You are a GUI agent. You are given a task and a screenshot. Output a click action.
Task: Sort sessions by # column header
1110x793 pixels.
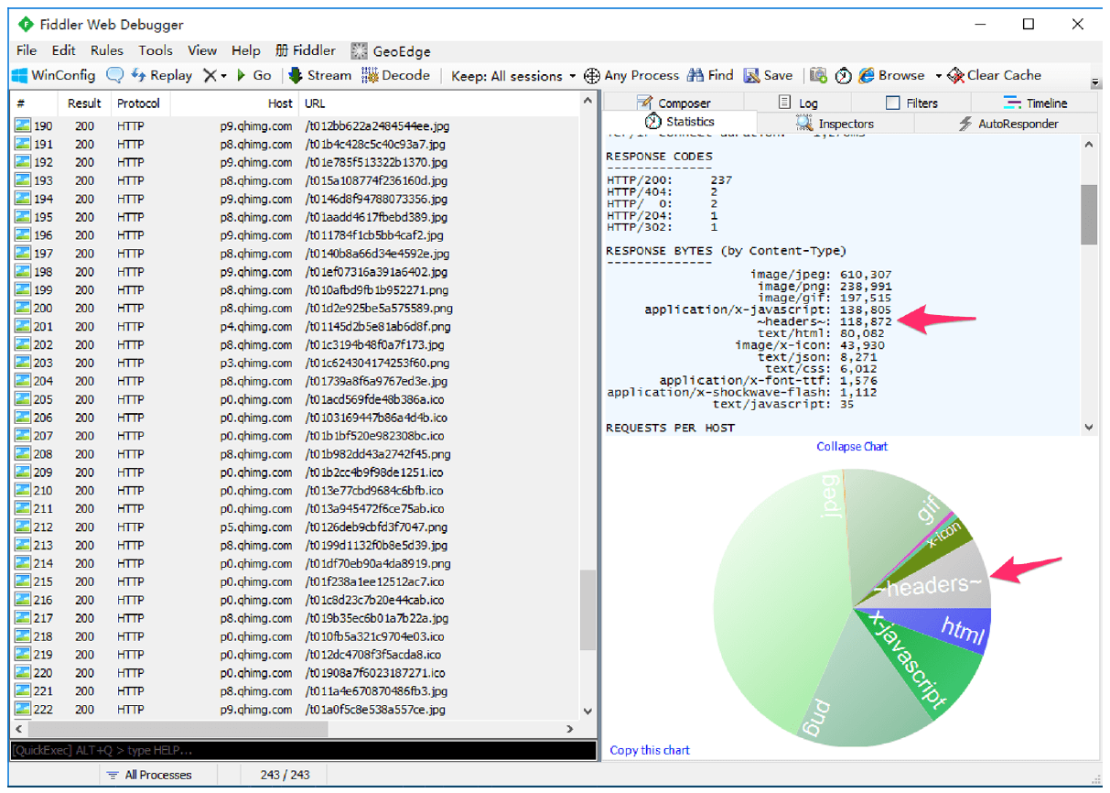pos(35,103)
